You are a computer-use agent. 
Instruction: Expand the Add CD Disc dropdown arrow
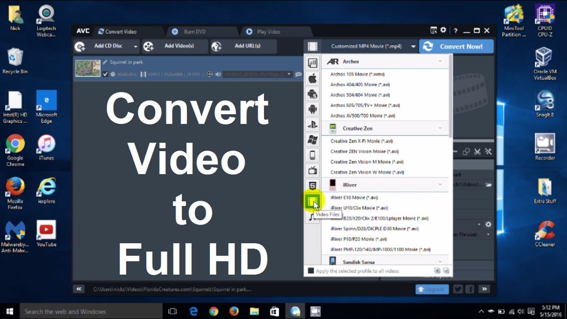(136, 47)
